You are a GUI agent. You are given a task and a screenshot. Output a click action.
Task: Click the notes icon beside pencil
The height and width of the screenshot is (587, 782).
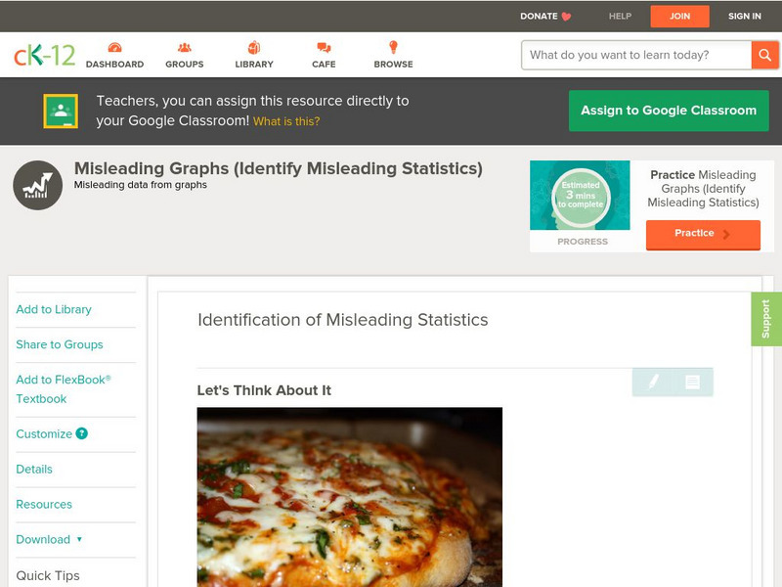(692, 382)
